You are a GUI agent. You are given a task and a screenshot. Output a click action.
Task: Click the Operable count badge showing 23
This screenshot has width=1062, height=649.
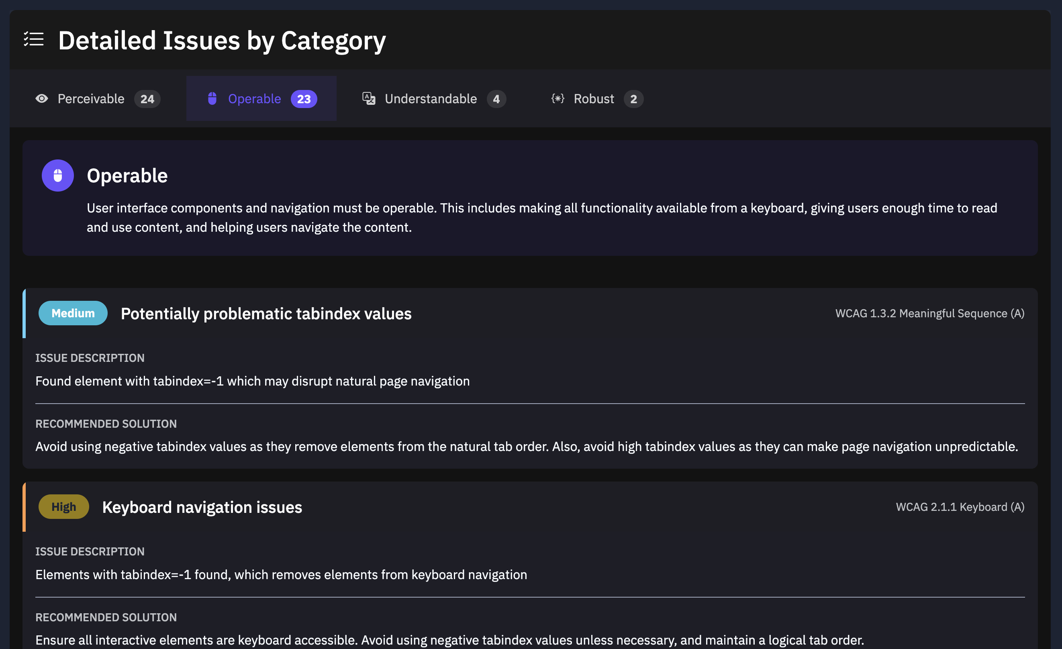click(x=304, y=99)
